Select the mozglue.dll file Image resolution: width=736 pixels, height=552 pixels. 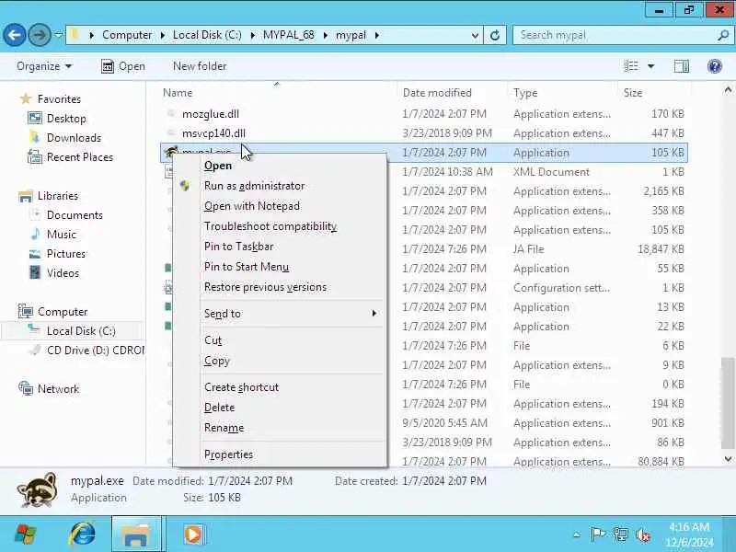(211, 114)
